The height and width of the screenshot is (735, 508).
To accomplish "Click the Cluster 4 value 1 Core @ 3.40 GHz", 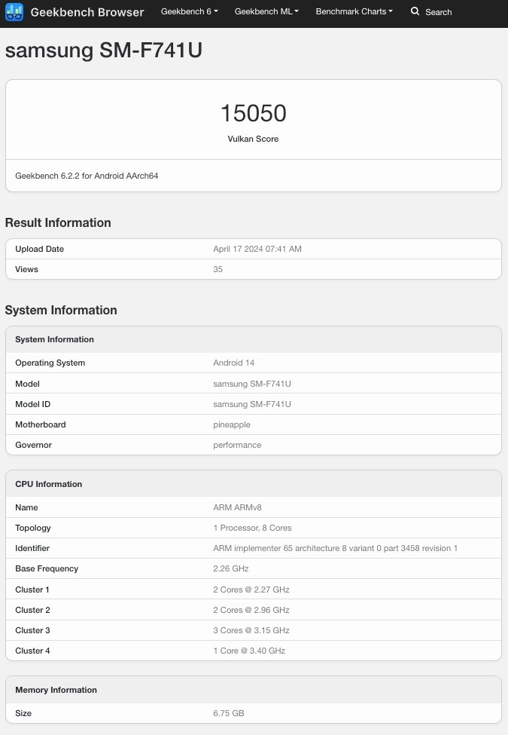I will click(249, 651).
